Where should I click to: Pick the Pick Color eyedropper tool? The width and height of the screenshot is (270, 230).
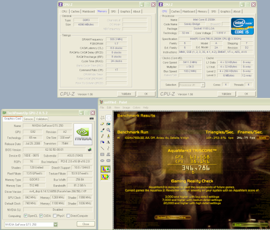click(x=103, y=130)
